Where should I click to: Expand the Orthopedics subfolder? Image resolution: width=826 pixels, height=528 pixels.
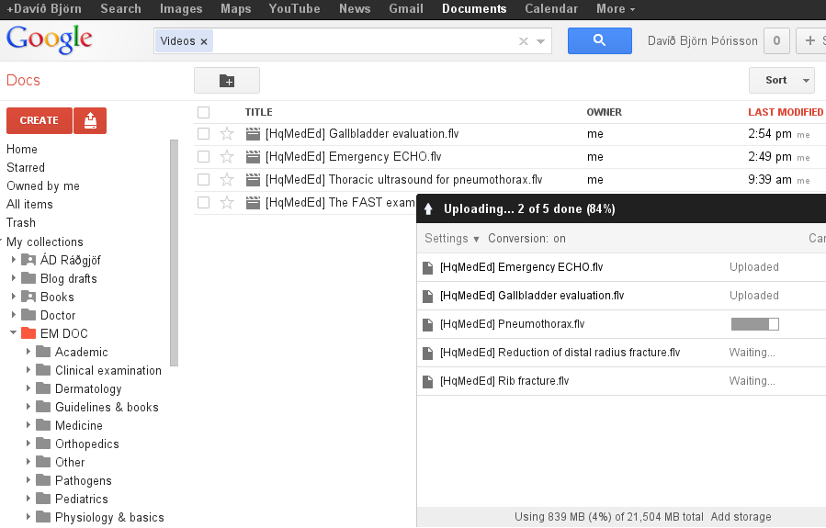[x=28, y=444]
